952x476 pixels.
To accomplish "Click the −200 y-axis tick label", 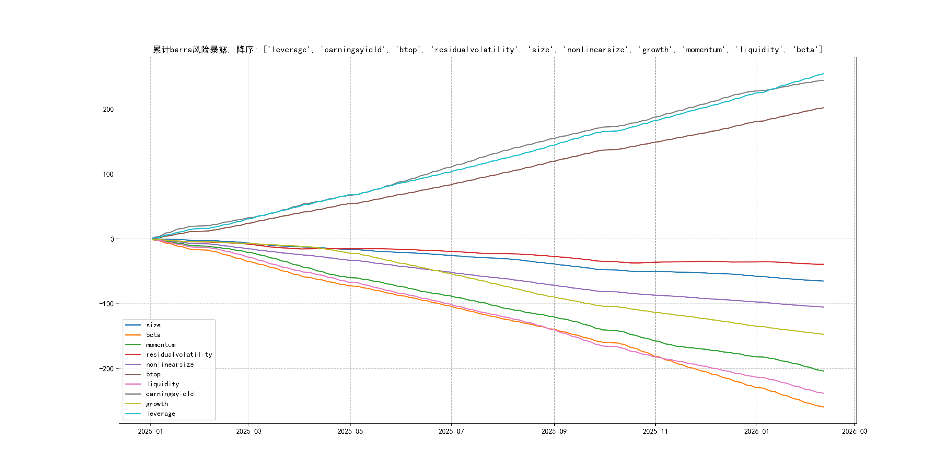I will click(106, 369).
